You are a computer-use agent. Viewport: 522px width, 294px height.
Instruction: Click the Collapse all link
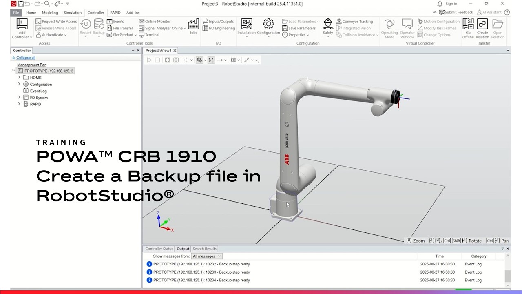[x=26, y=58]
